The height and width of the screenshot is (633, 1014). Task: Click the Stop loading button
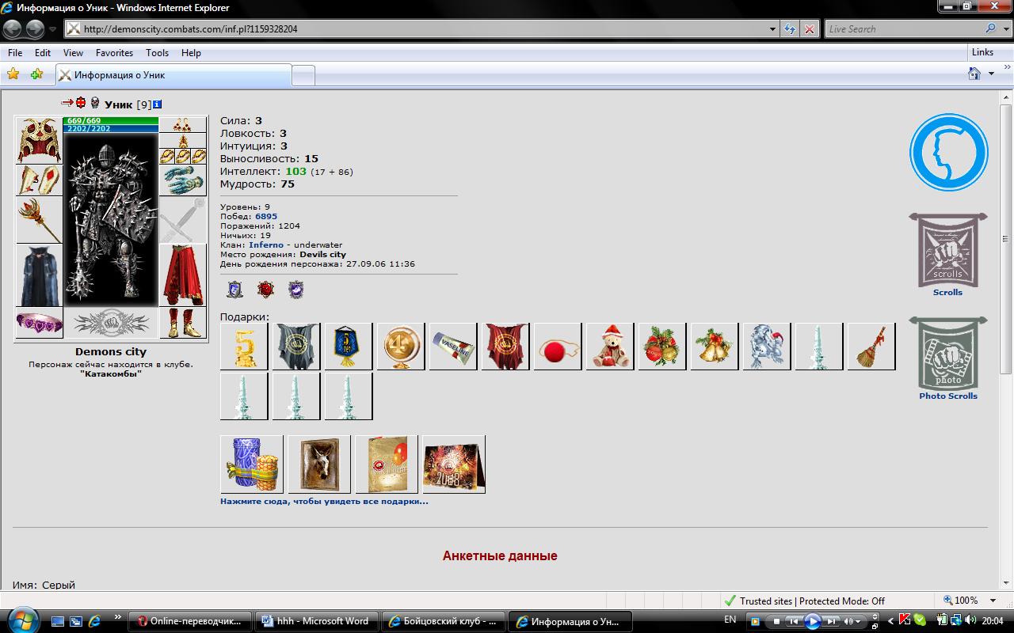(810, 29)
